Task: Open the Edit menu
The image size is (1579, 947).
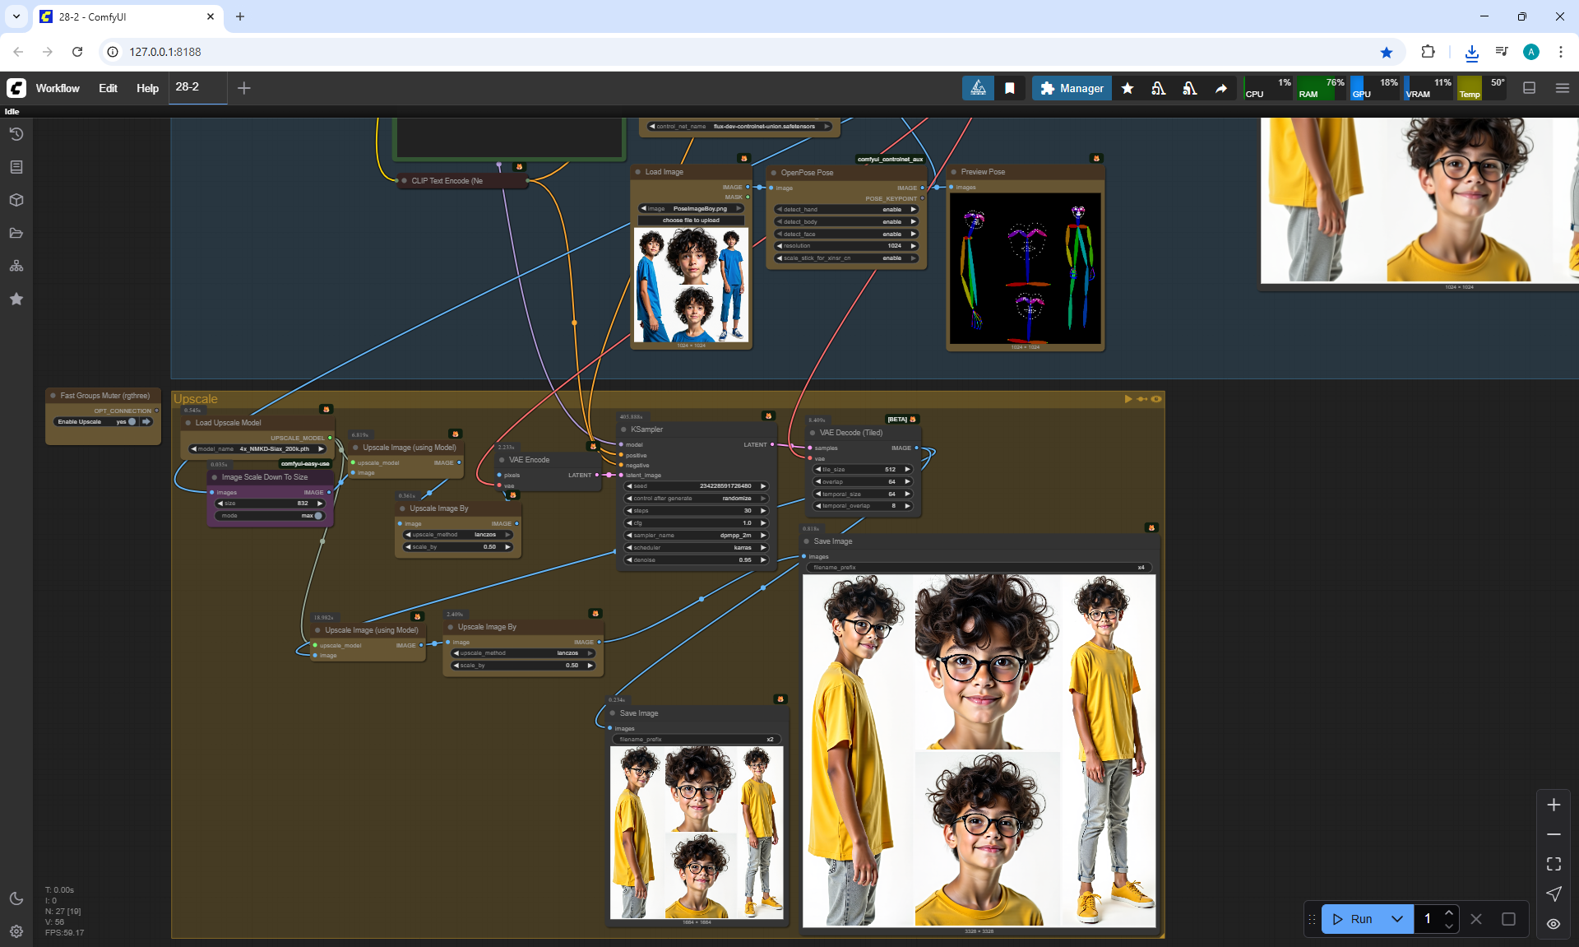Action: click(108, 88)
